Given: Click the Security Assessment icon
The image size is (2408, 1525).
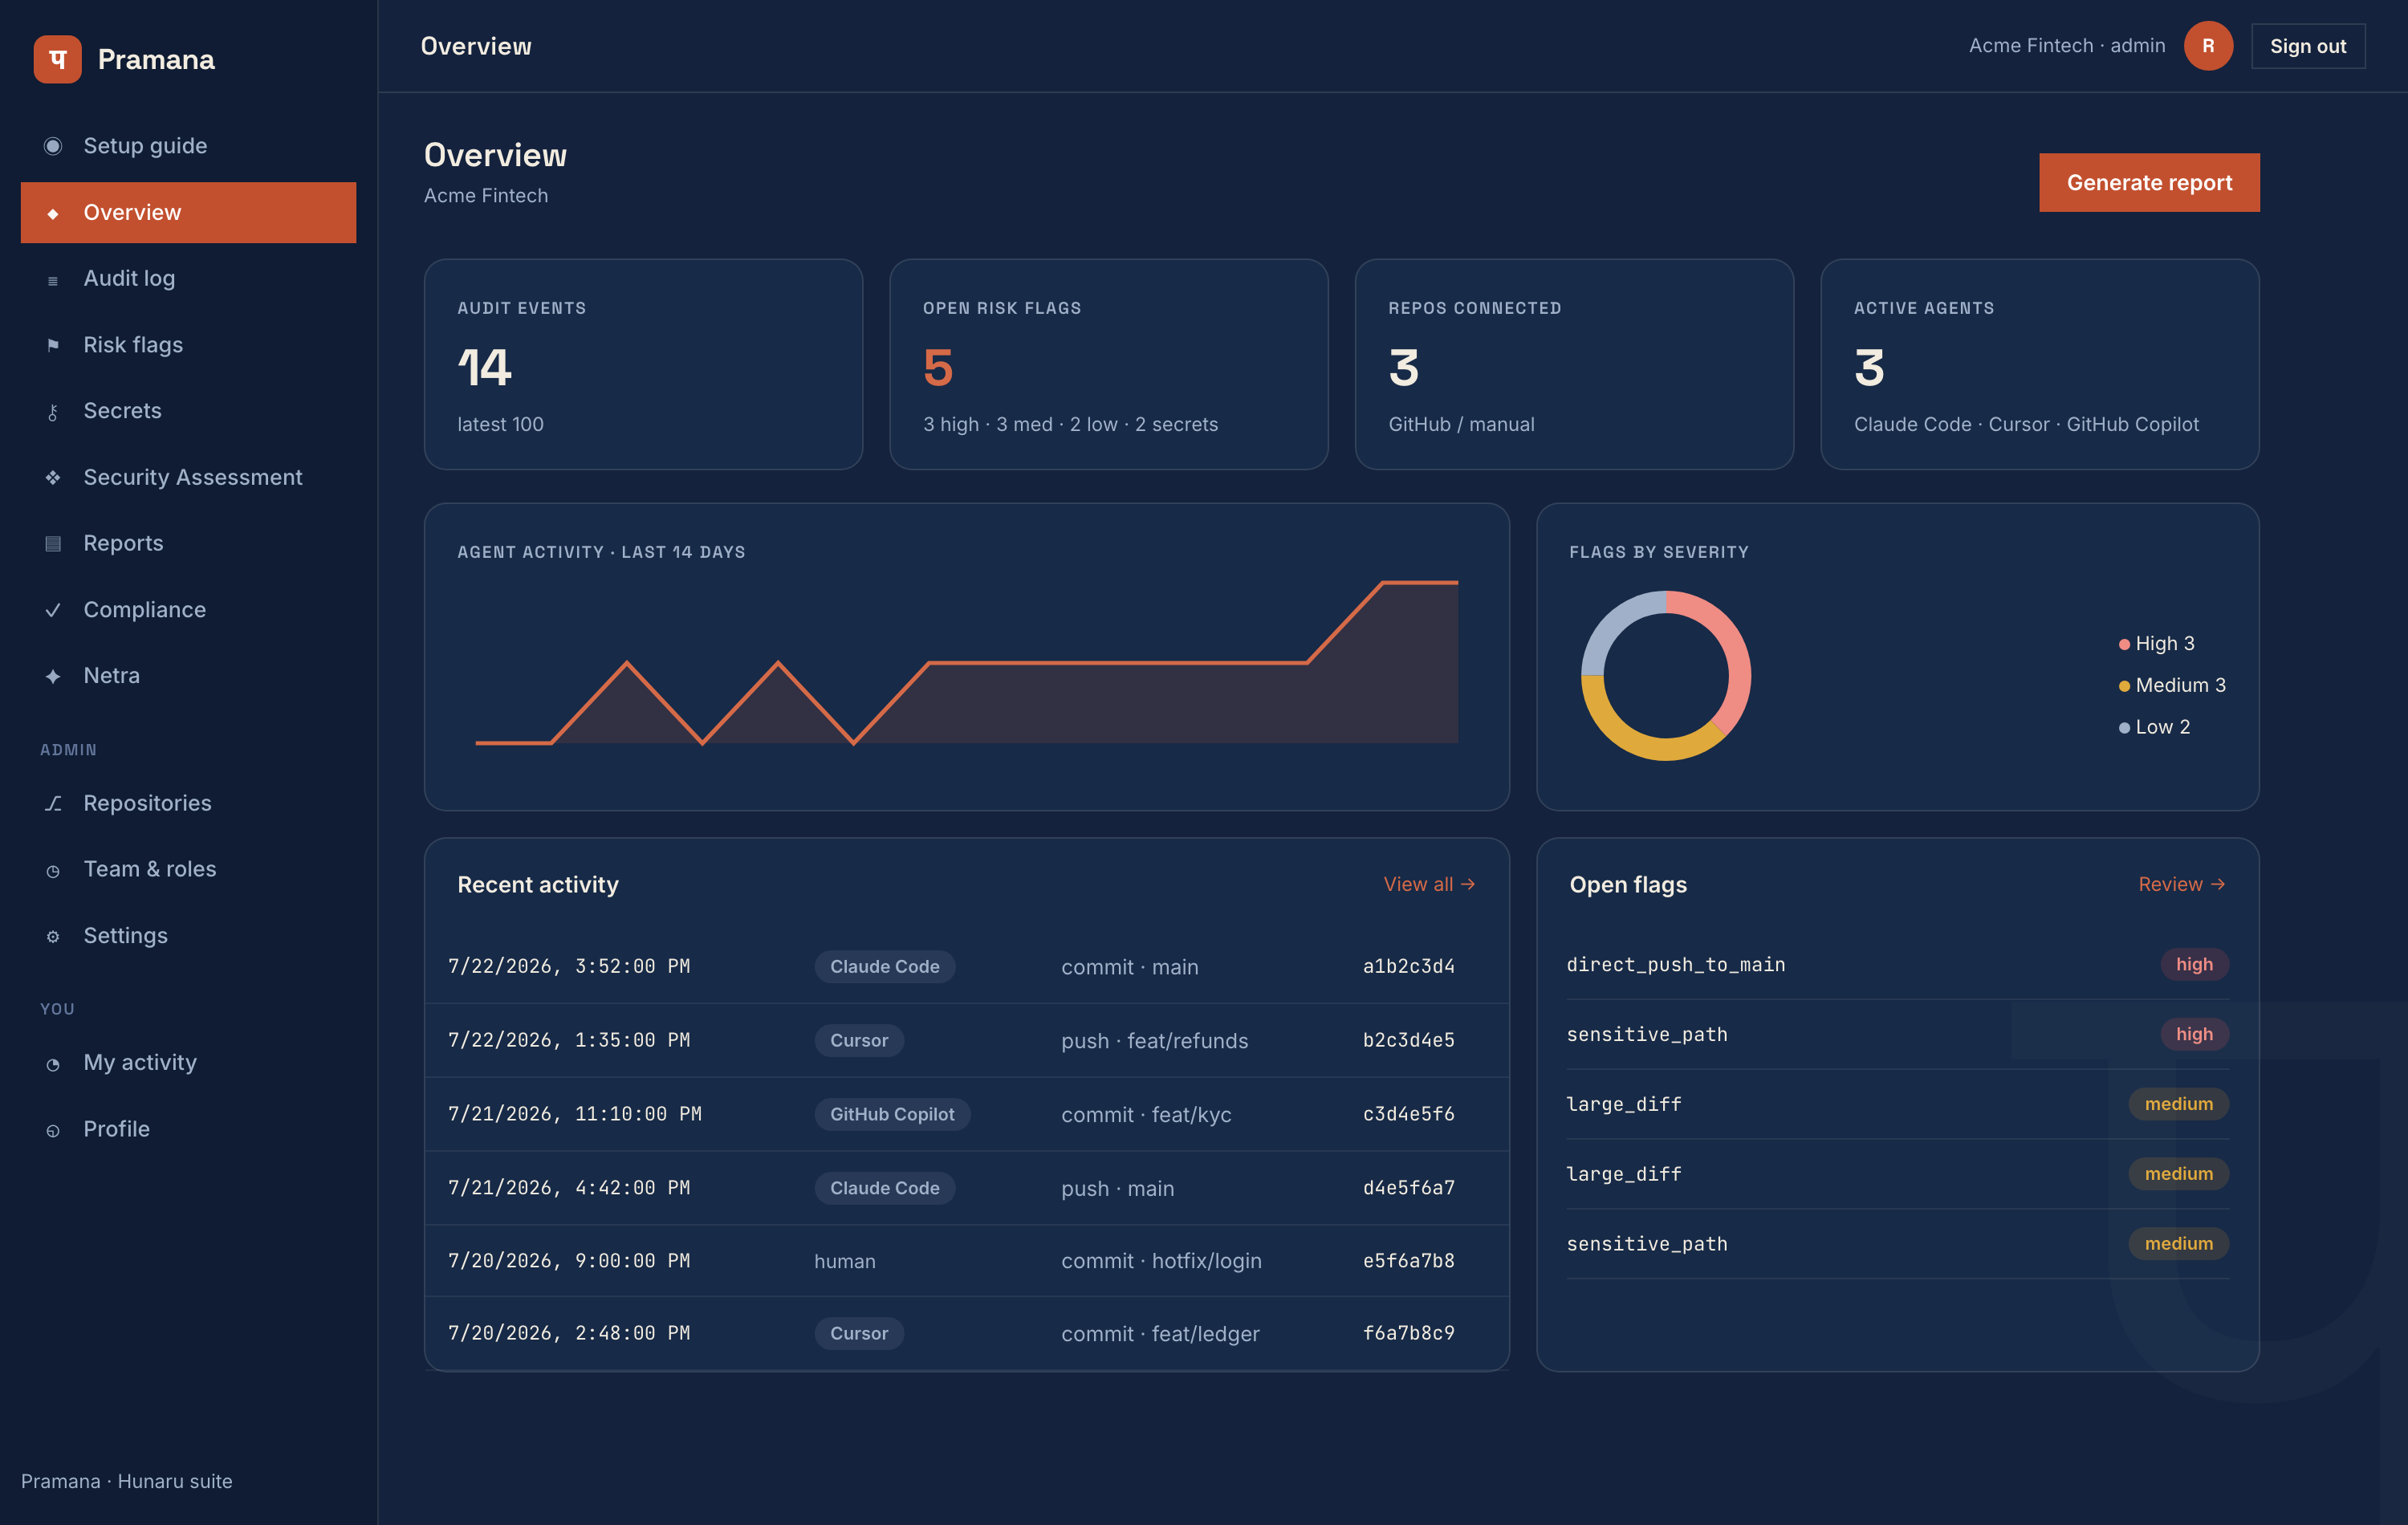Looking at the screenshot, I should [x=53, y=478].
